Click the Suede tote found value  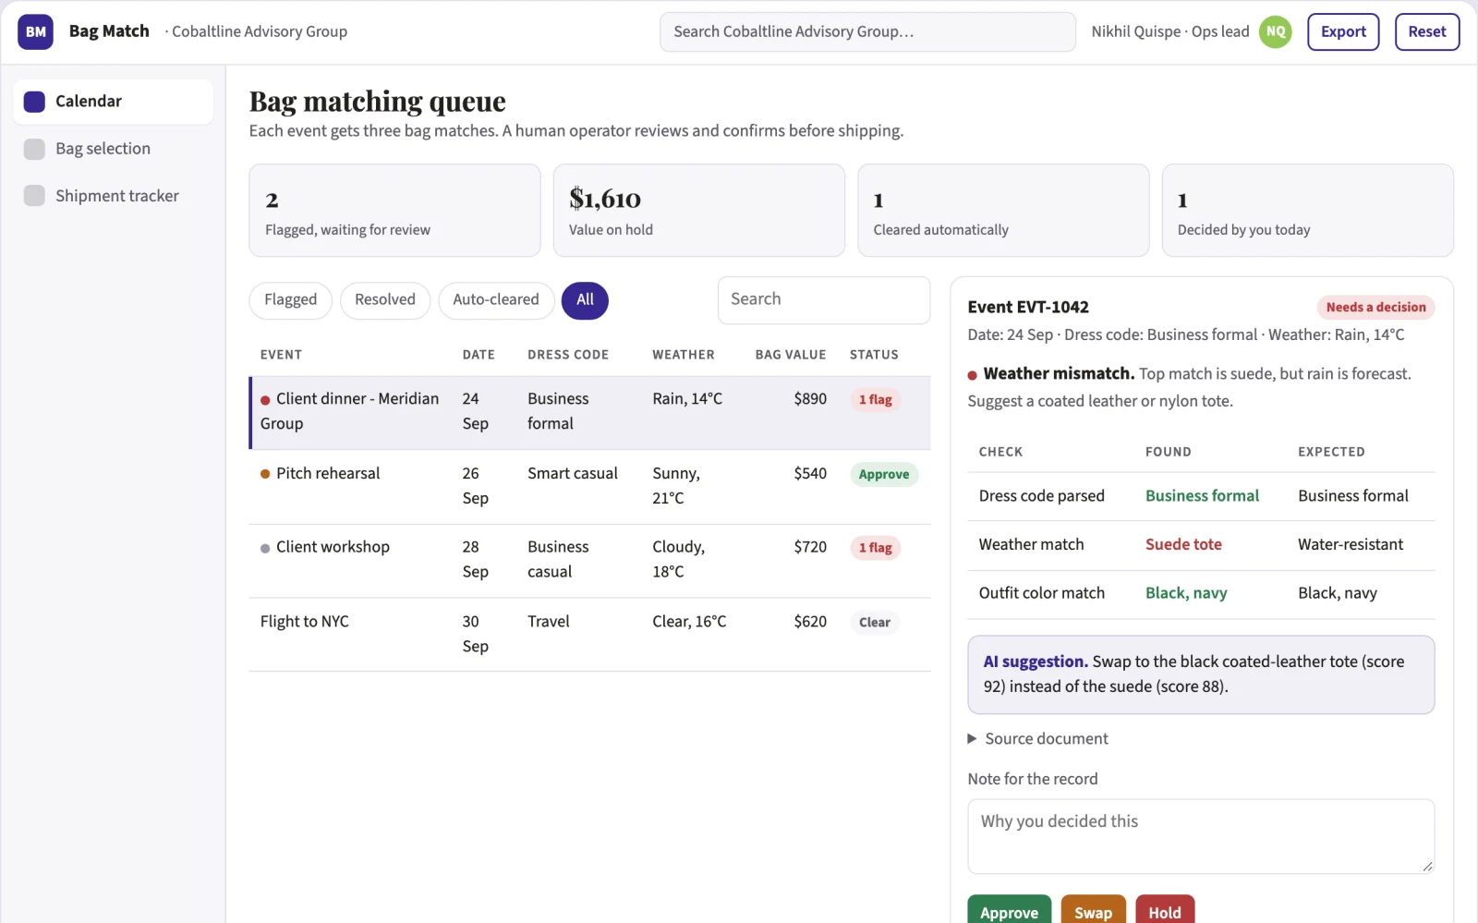click(x=1183, y=545)
